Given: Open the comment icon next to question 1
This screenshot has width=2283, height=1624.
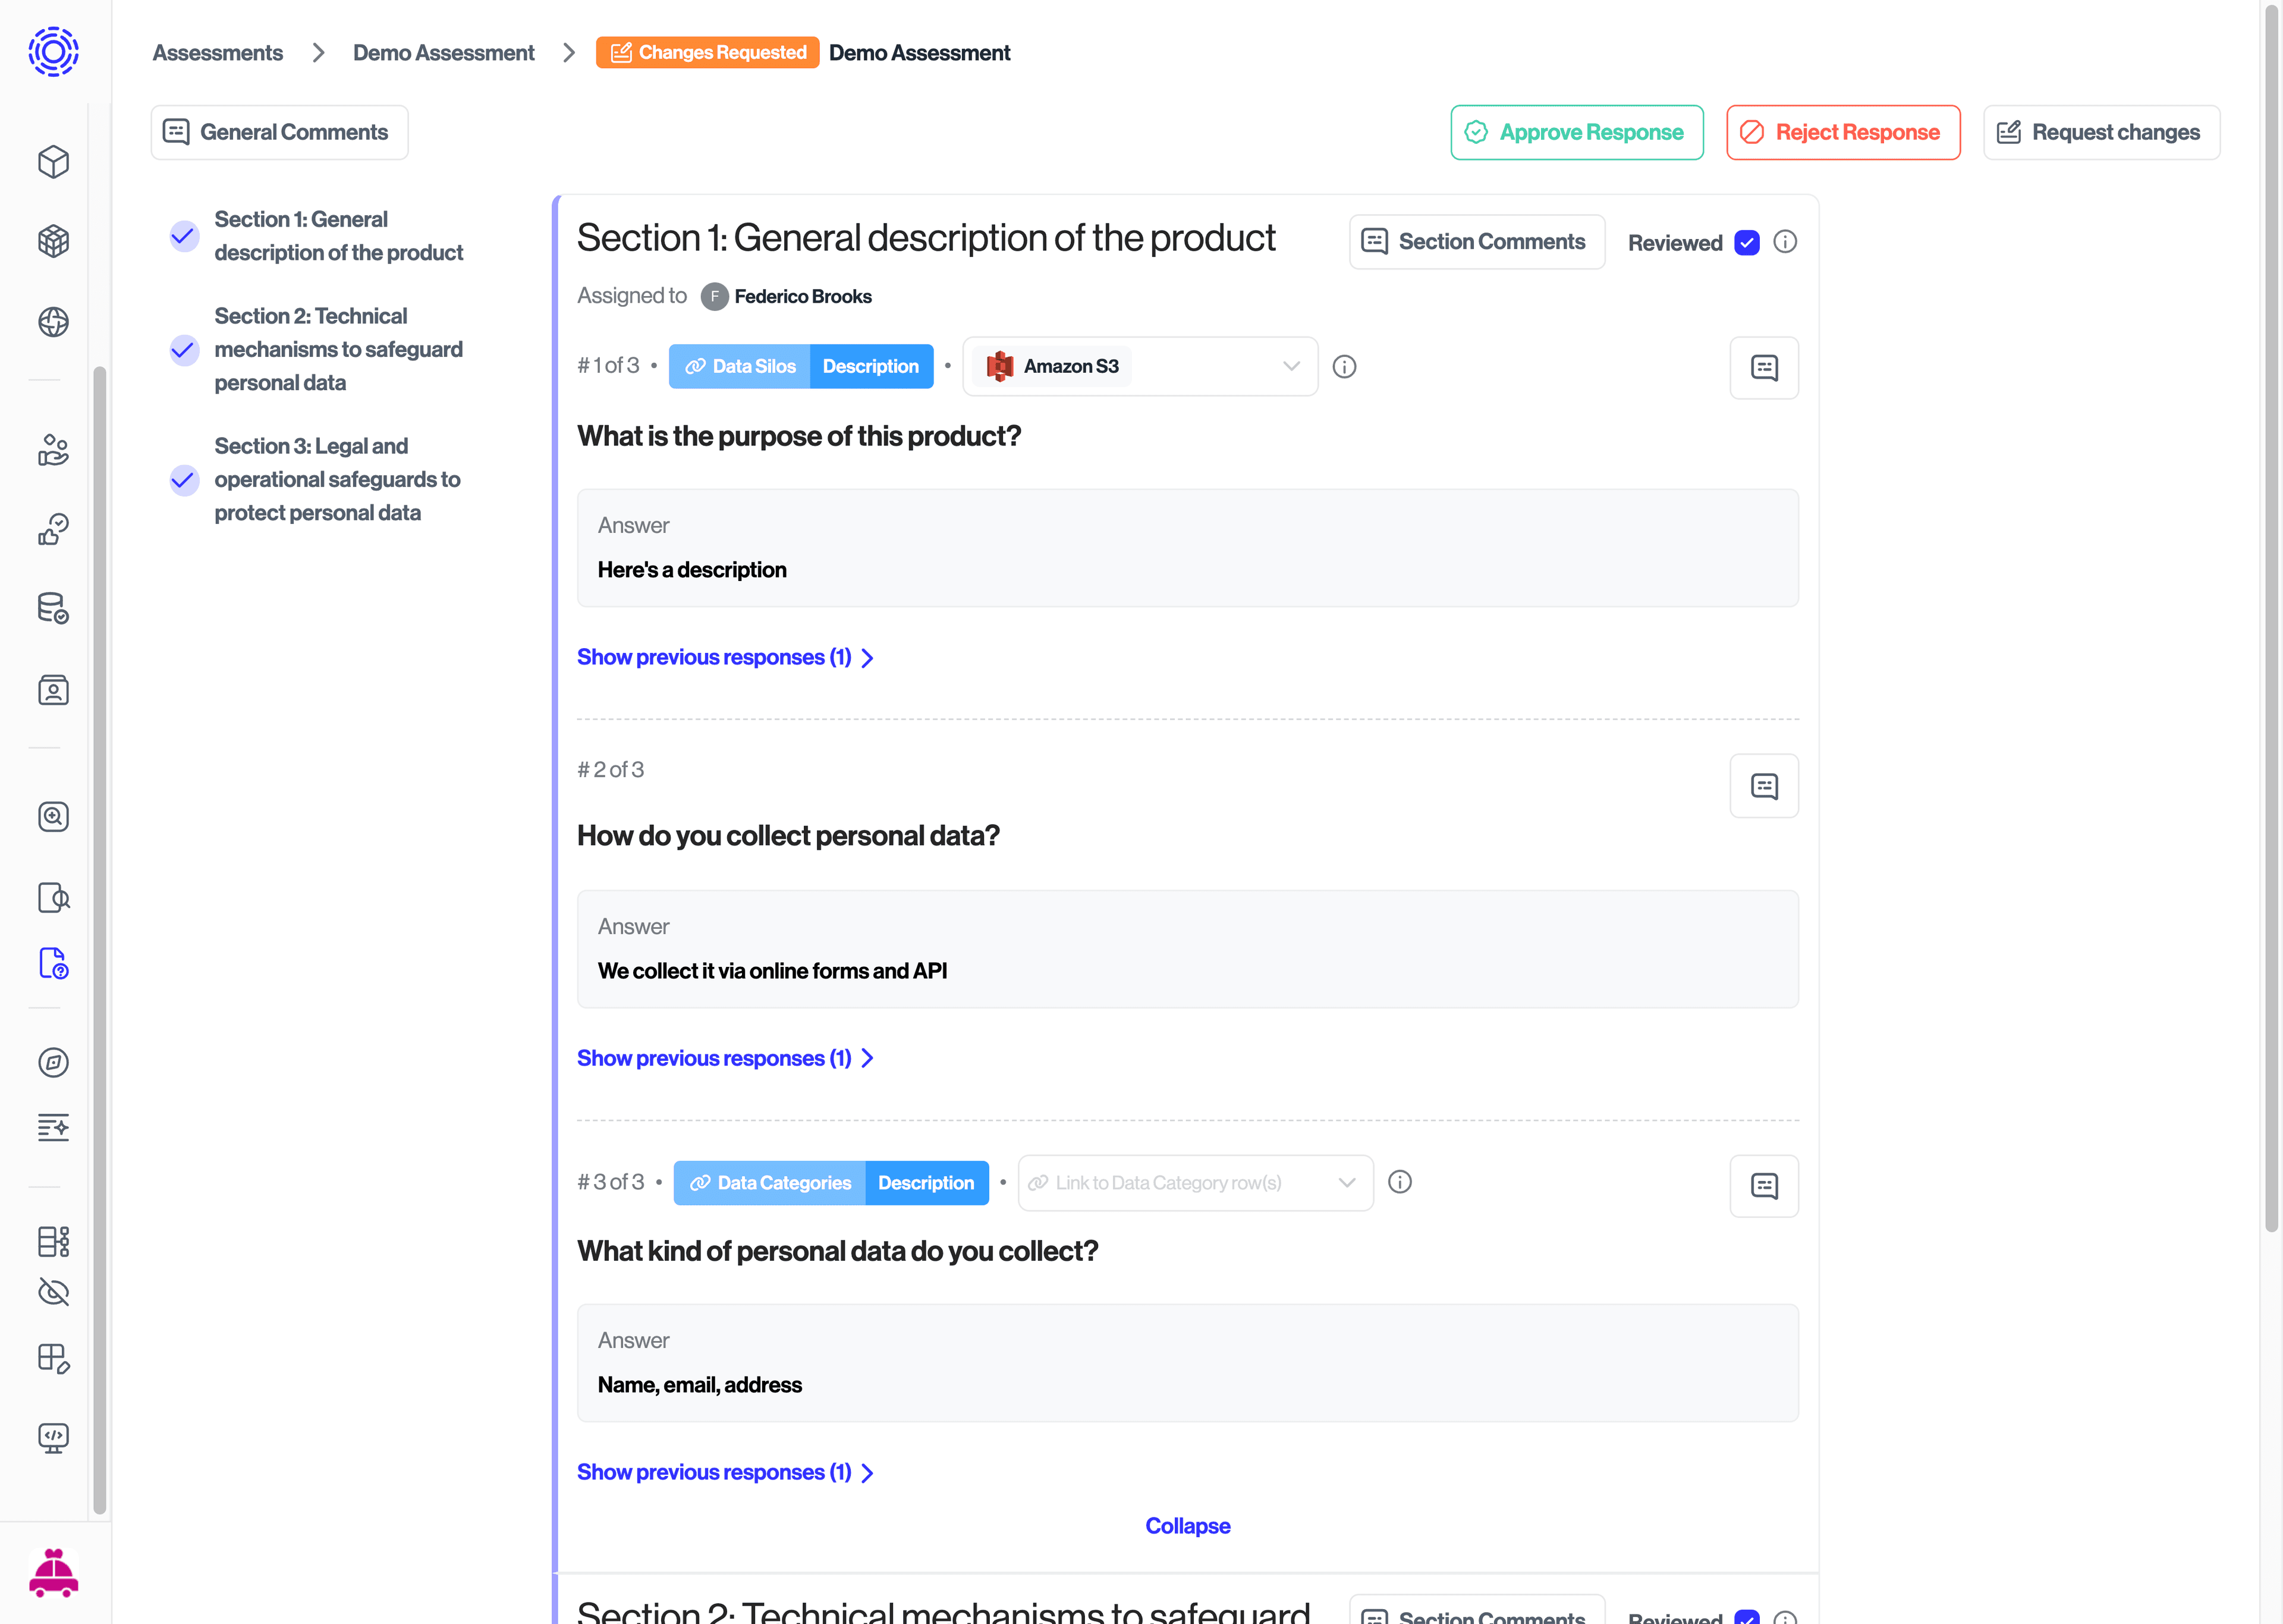Looking at the screenshot, I should pos(1764,367).
